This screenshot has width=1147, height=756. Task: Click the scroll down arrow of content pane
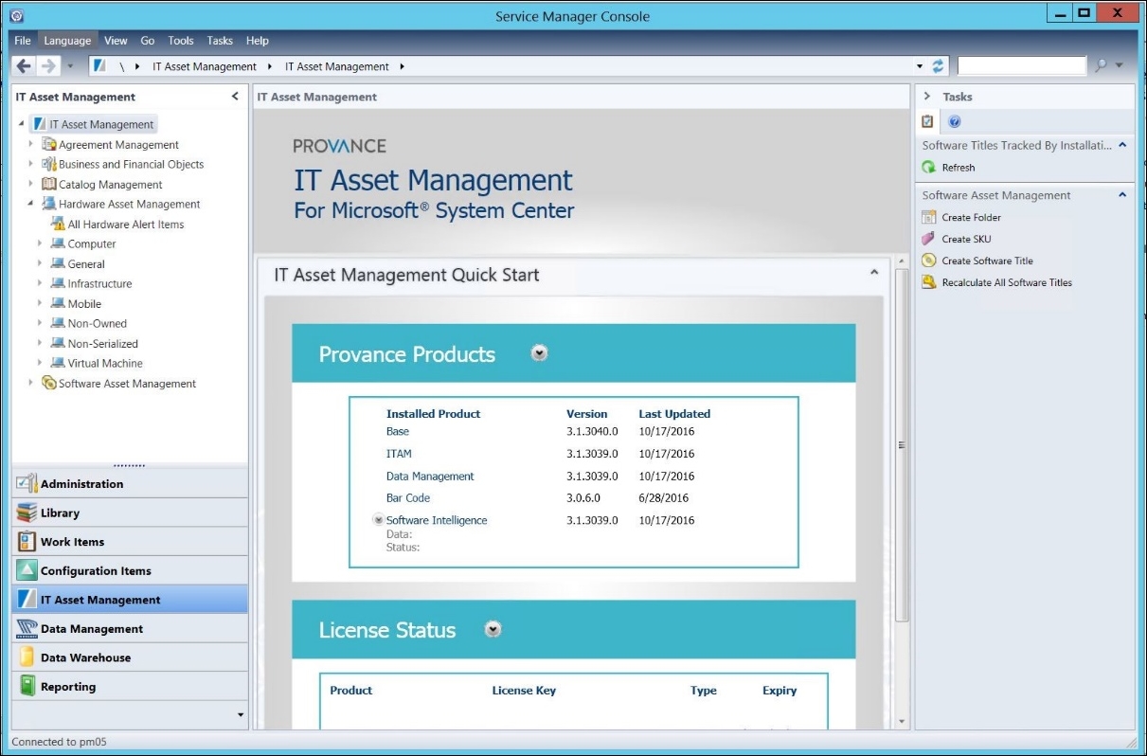[901, 722]
